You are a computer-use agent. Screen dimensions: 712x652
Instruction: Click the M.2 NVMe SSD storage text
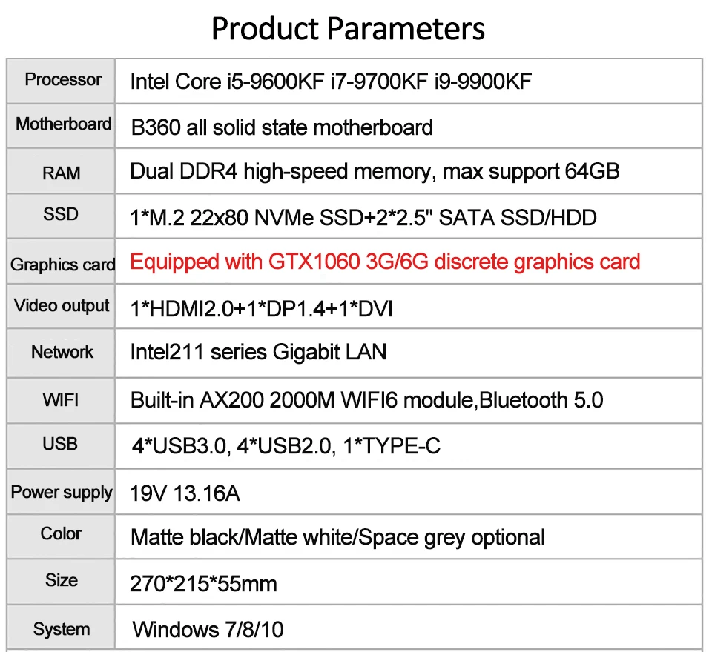pos(363,218)
